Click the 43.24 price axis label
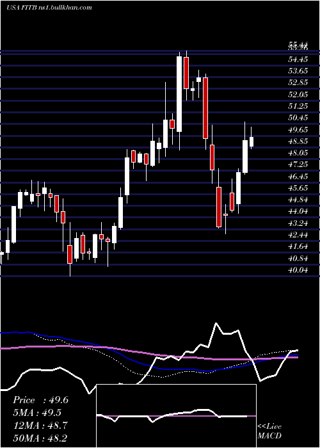Image resolution: width=320 pixels, height=448 pixels. 298,223
